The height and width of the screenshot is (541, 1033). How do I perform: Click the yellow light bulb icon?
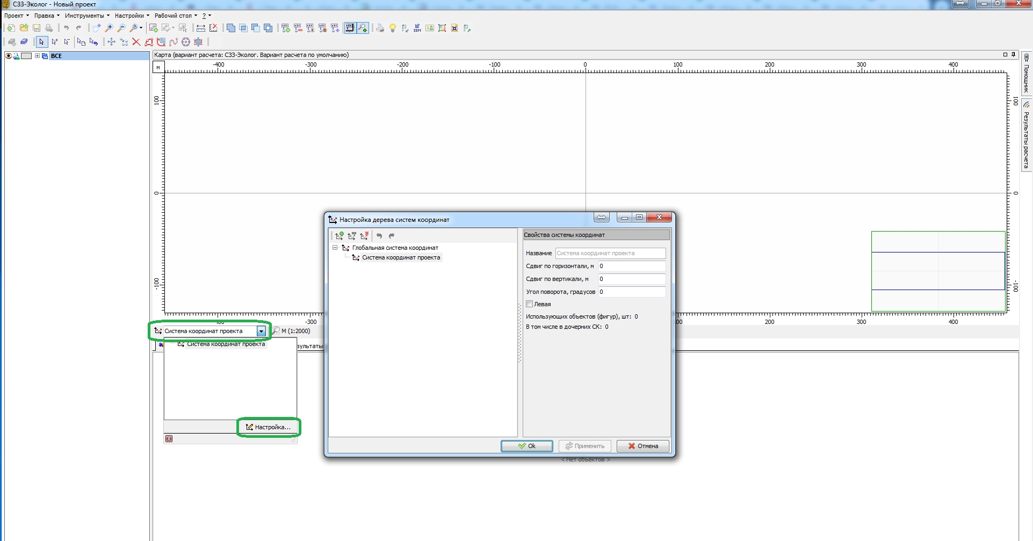pos(393,28)
